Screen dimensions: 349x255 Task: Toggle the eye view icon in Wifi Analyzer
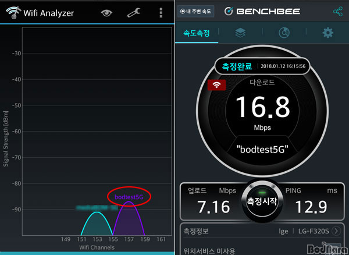[106, 13]
